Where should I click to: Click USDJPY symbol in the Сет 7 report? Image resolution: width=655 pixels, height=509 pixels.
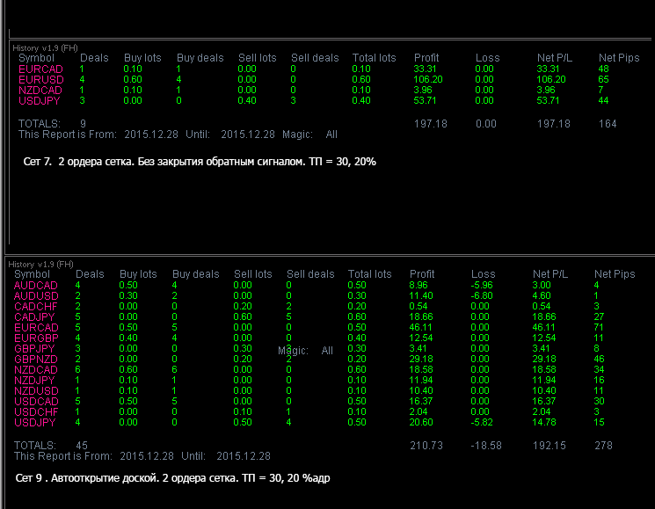(40, 100)
